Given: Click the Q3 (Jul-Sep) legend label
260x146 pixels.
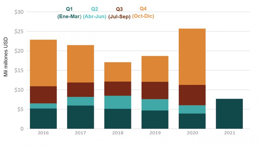Looking at the screenshot, I should (119, 13).
